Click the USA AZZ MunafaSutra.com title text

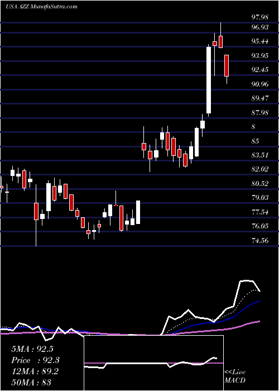(41, 7)
